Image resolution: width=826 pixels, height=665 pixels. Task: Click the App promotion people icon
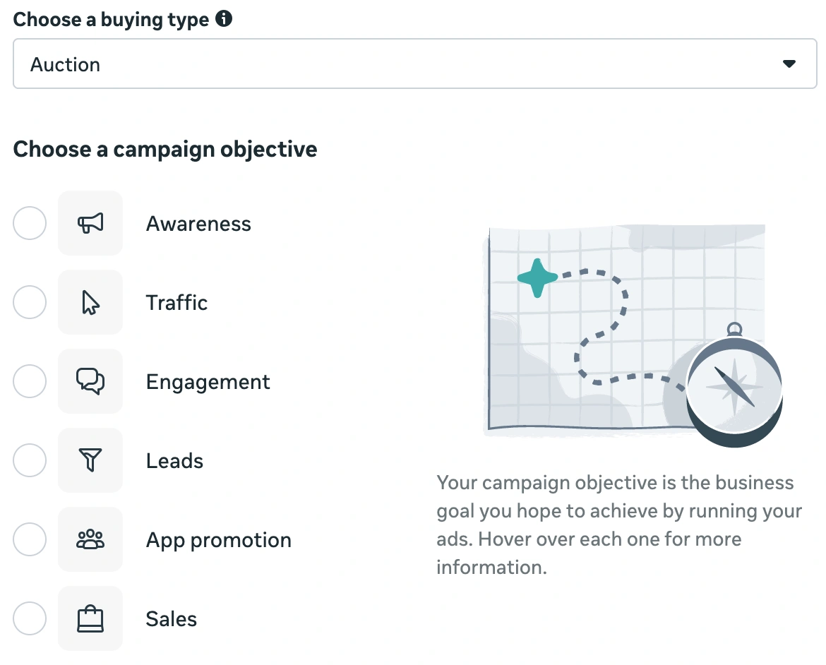[x=90, y=539]
